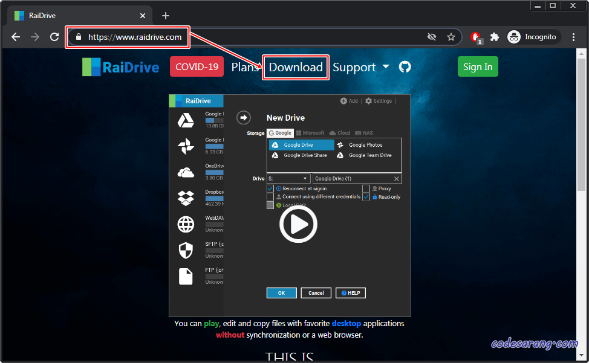Select the Google storage tab

pyautogui.click(x=280, y=133)
